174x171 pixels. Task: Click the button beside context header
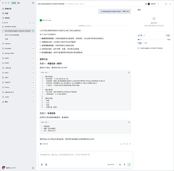(x=168, y=36)
